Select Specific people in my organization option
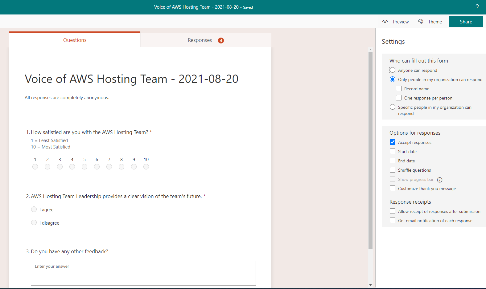This screenshot has height=289, width=486. pyautogui.click(x=393, y=107)
